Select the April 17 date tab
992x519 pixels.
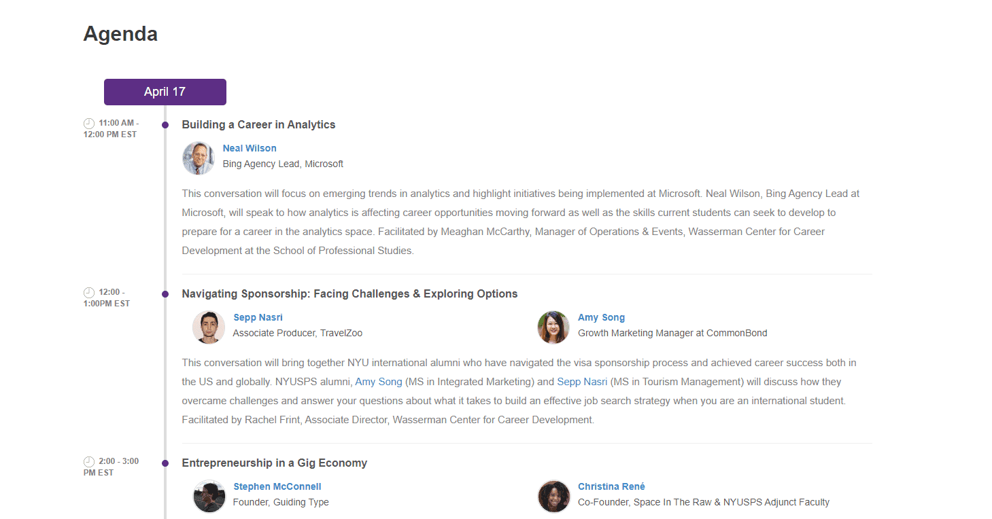pyautogui.click(x=165, y=92)
